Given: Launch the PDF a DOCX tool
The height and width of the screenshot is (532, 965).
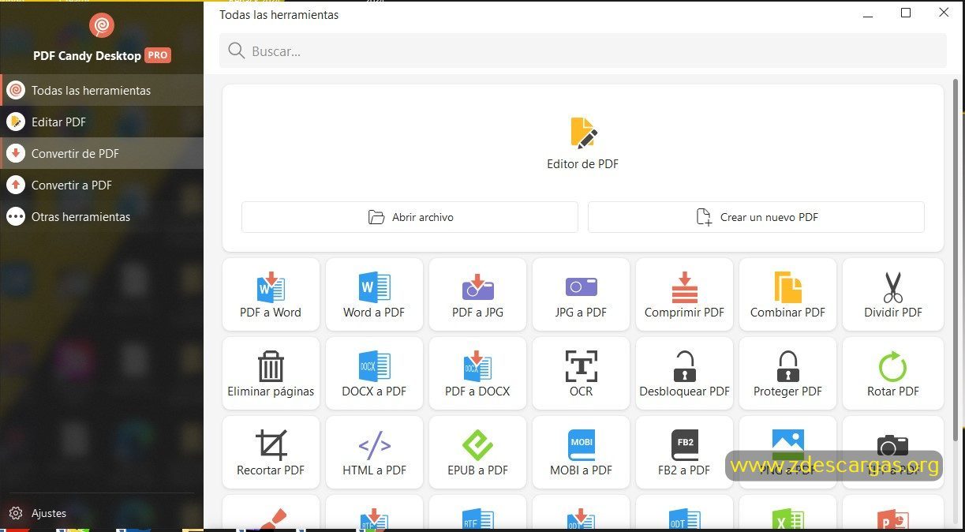Looking at the screenshot, I should point(477,373).
